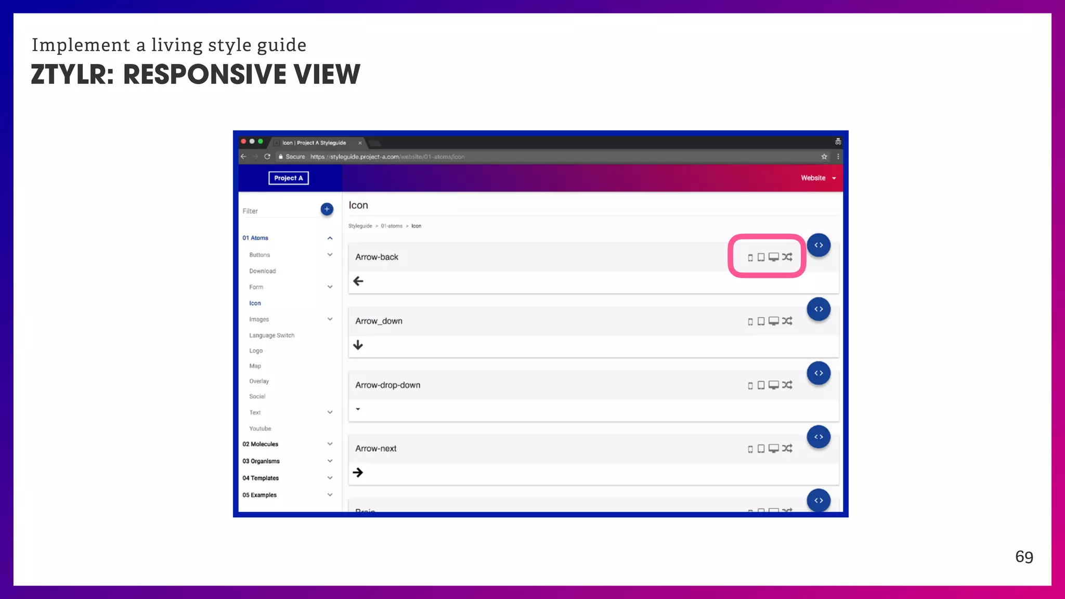Click mobile viewport icon in Arrow-back row
This screenshot has width=1065, height=599.
750,257
